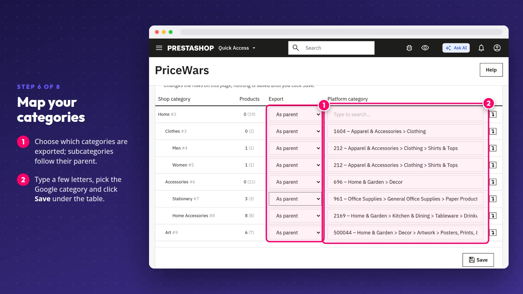The image size is (523, 294).
Task: Open Export dropdown for Art row
Action: coord(295,233)
